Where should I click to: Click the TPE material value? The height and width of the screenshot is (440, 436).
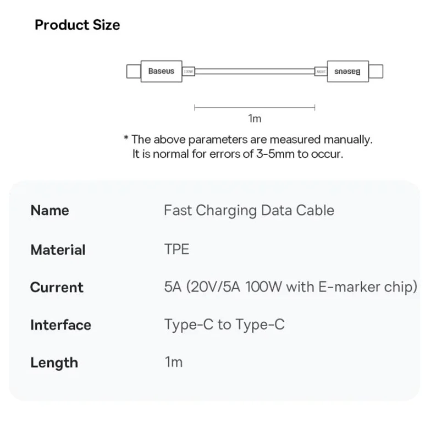point(176,249)
